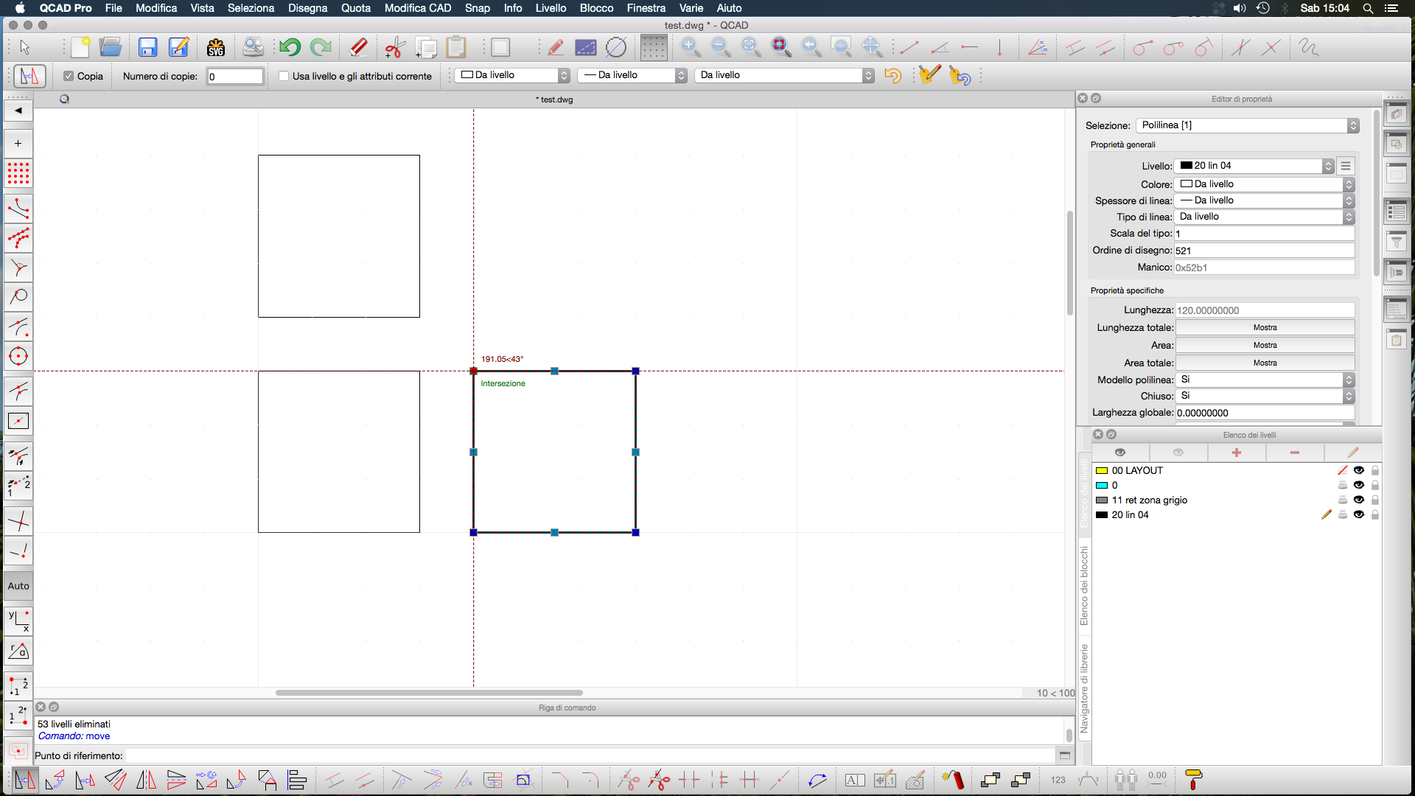Open the Blocco menu
The width and height of the screenshot is (1415, 796).
click(x=596, y=8)
